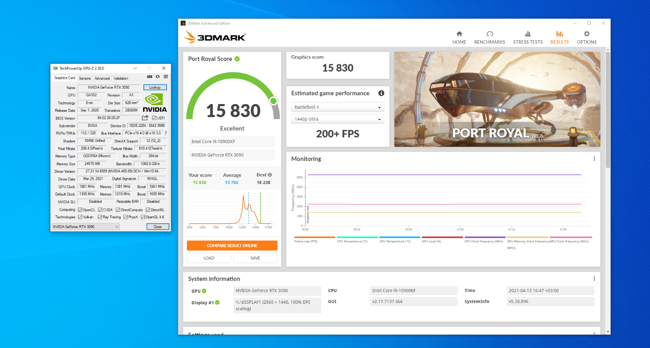This screenshot has height=348, width=650.
Task: Click the NVIDIA logo in GPU-Z
Action: point(154,103)
